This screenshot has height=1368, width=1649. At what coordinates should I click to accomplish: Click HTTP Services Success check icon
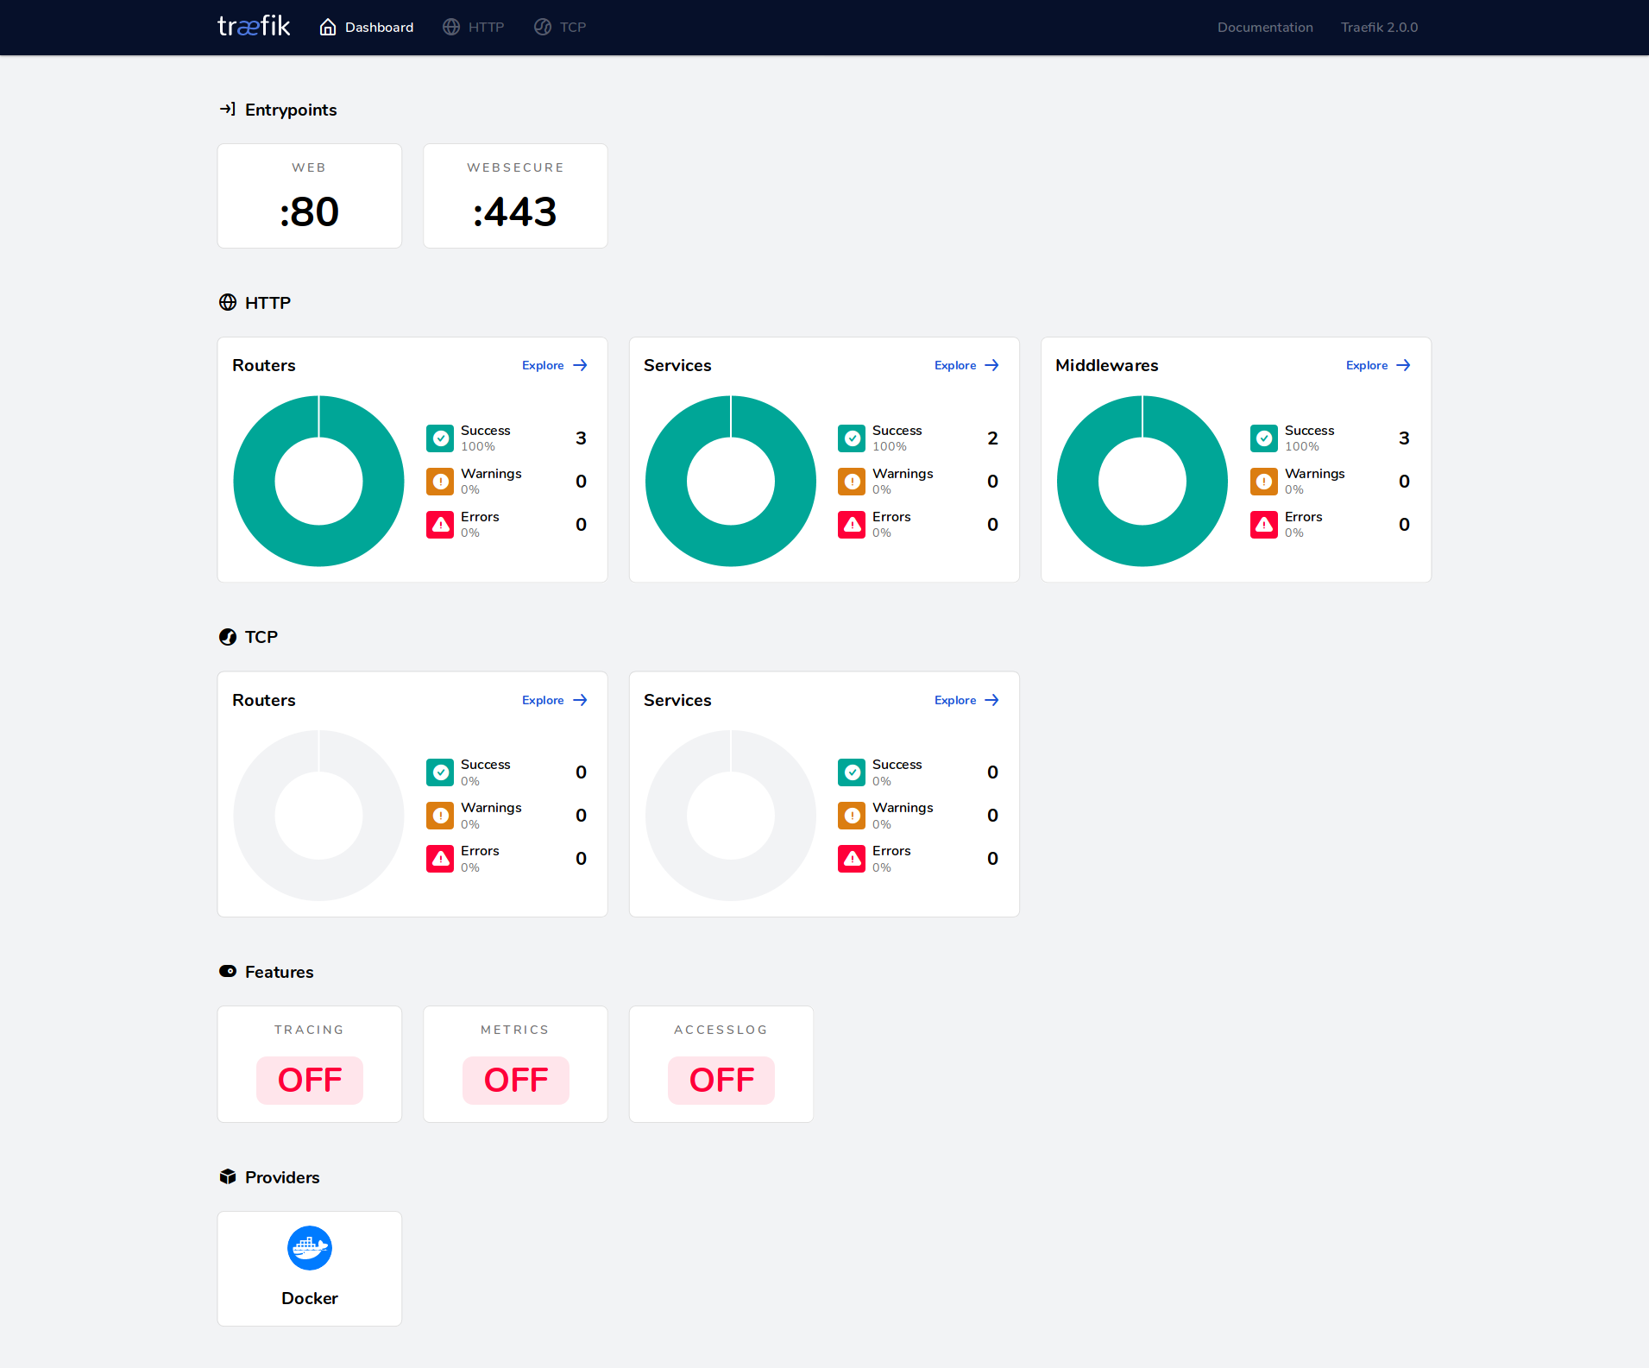[852, 438]
